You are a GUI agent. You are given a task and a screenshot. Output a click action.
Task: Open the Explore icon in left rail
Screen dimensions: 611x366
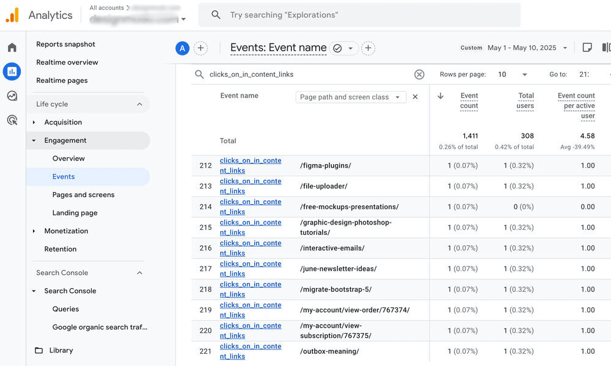coord(12,96)
